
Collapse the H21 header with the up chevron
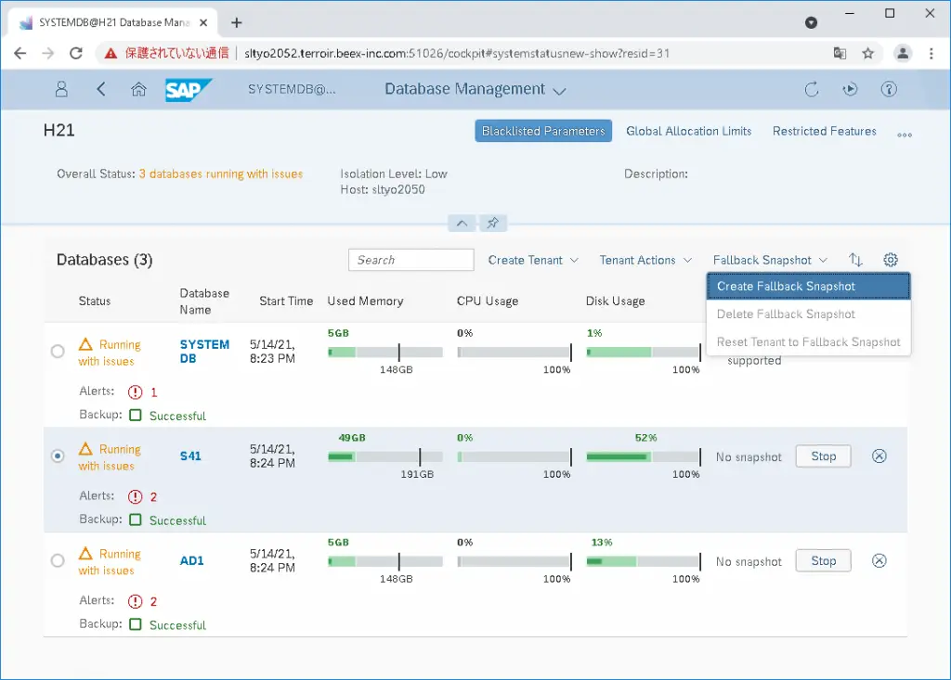tap(462, 223)
